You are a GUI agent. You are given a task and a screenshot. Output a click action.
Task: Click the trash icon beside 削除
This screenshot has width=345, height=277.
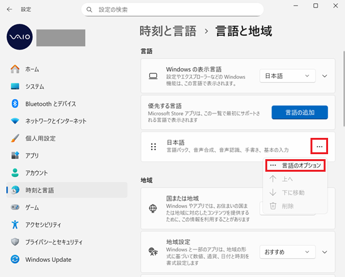click(x=273, y=206)
